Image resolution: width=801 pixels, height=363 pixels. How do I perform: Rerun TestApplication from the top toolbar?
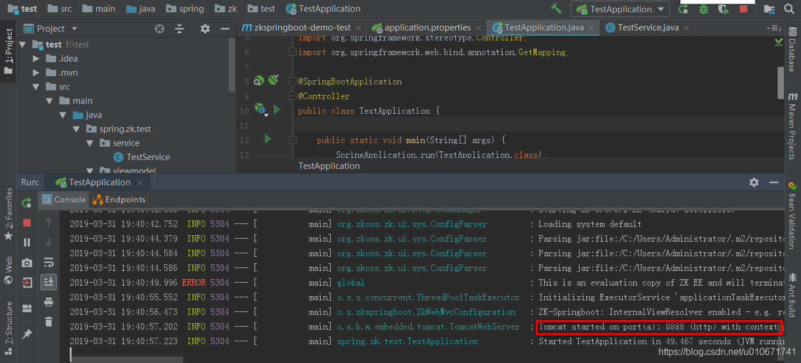tap(684, 9)
